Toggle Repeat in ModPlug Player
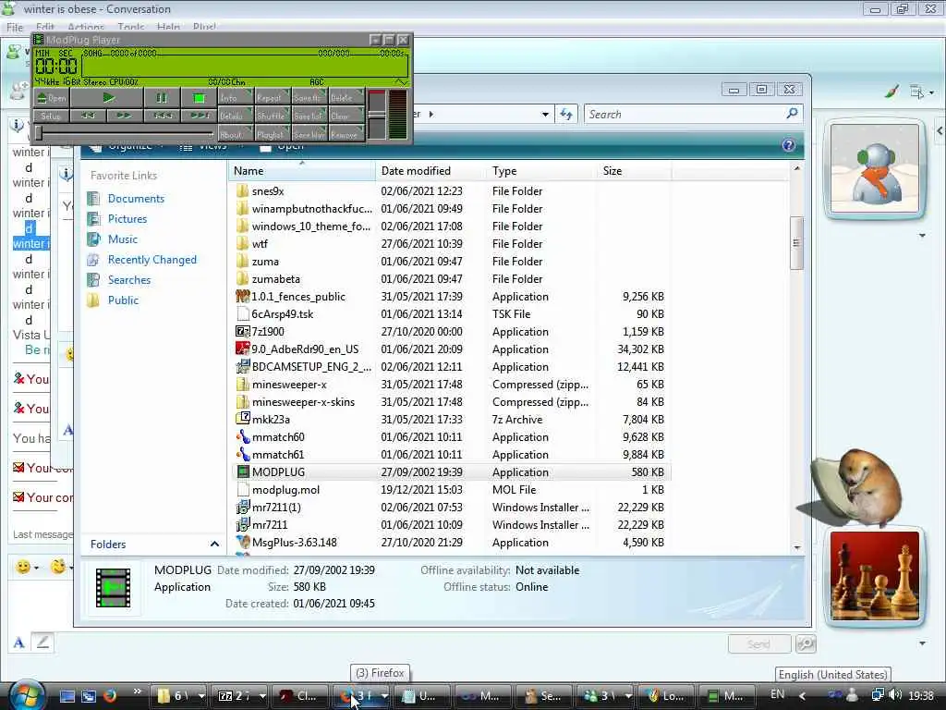946x710 pixels. point(271,97)
